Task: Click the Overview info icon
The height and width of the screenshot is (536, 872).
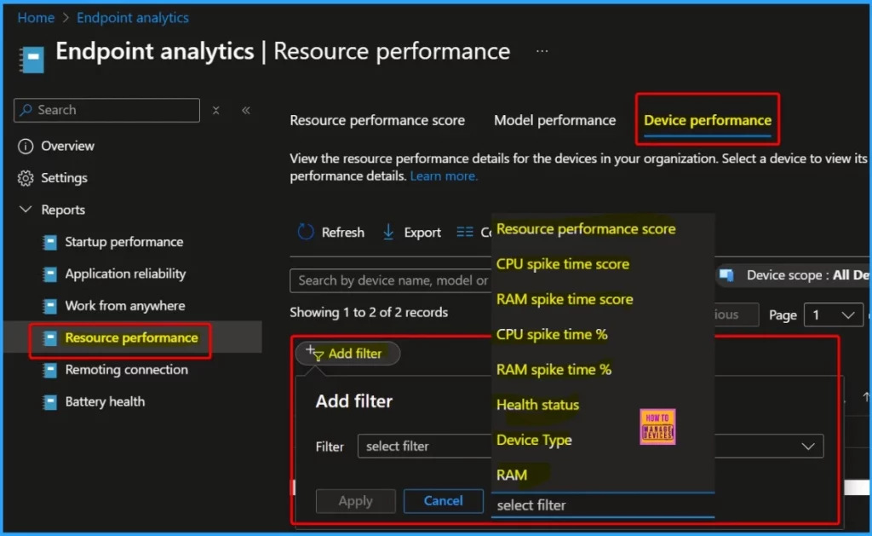Action: pos(26,147)
